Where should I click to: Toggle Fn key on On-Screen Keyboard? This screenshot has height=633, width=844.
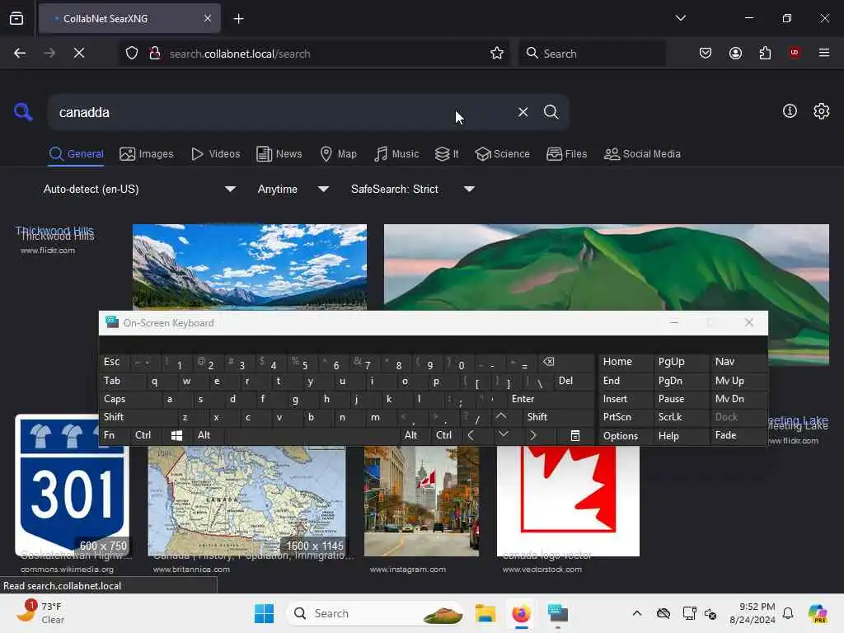point(114,435)
